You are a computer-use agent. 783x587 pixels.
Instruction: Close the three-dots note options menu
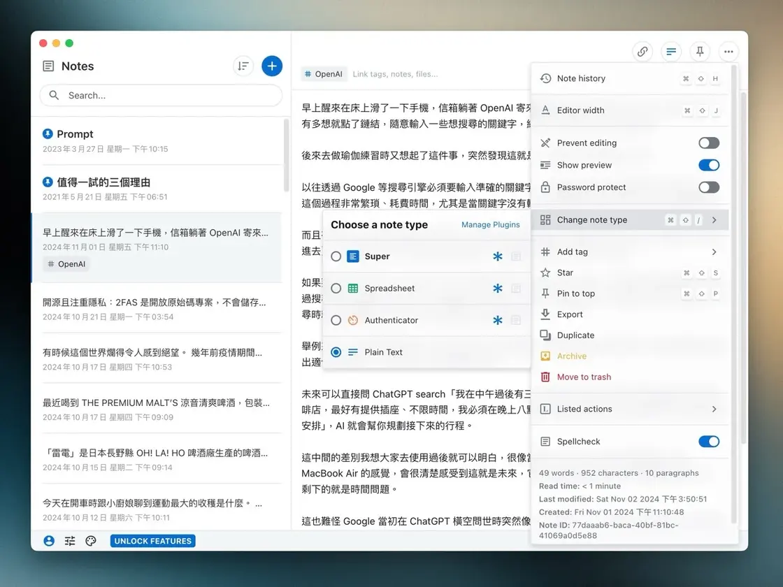(x=728, y=52)
